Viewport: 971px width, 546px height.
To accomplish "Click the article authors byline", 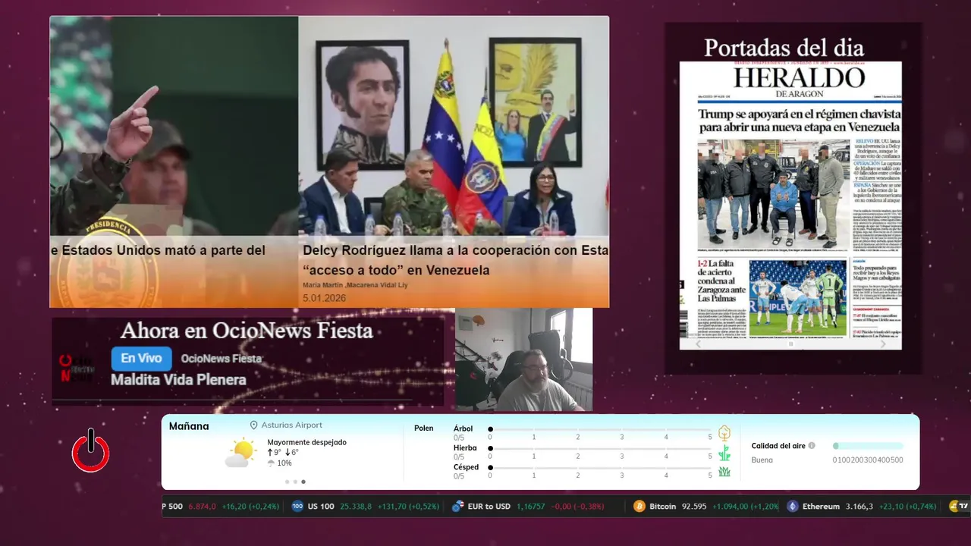I will tap(355, 284).
